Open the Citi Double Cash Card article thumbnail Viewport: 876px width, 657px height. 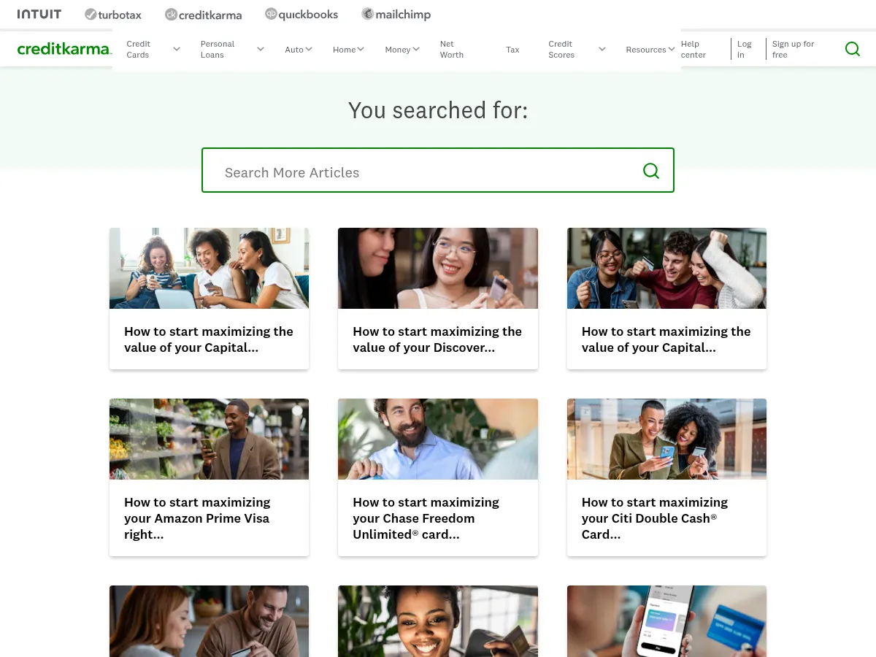pyautogui.click(x=666, y=439)
